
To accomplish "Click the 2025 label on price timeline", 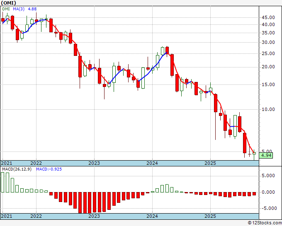I will click(x=210, y=163).
